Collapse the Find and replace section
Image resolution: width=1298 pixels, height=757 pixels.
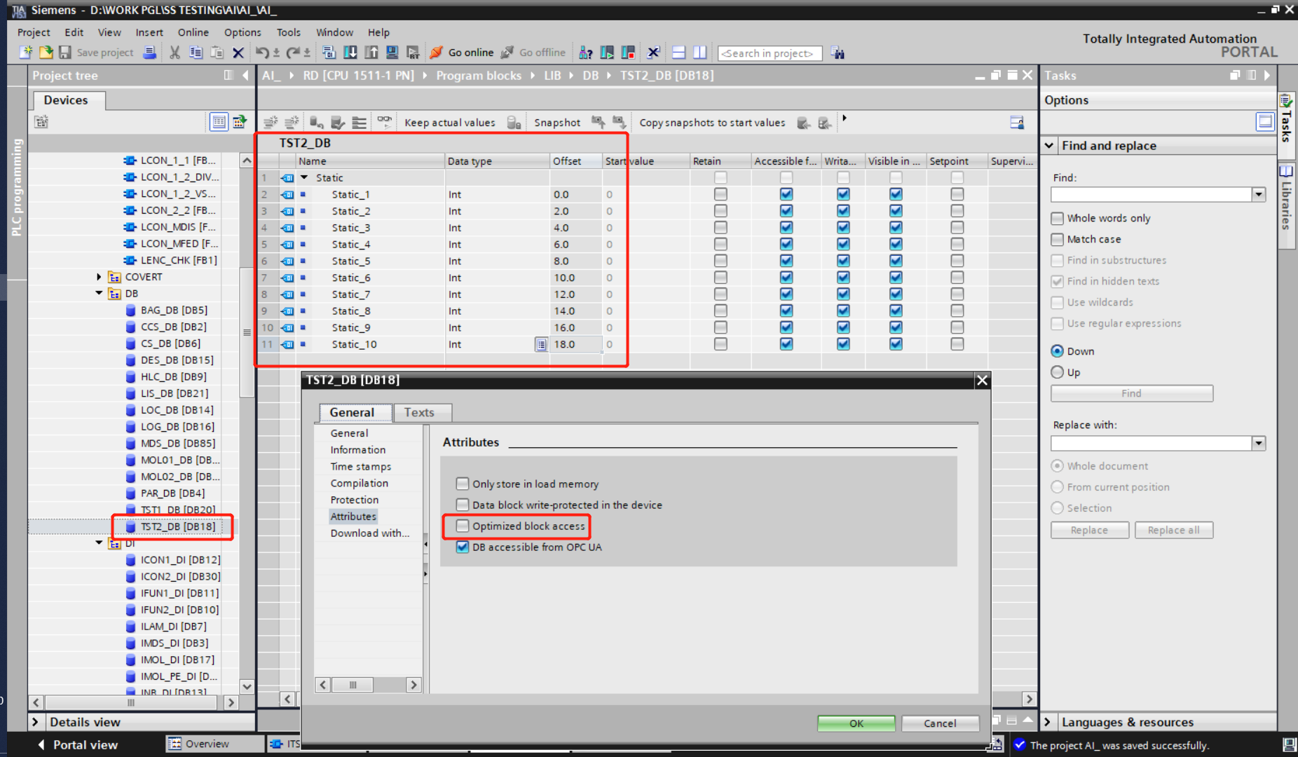tap(1049, 146)
